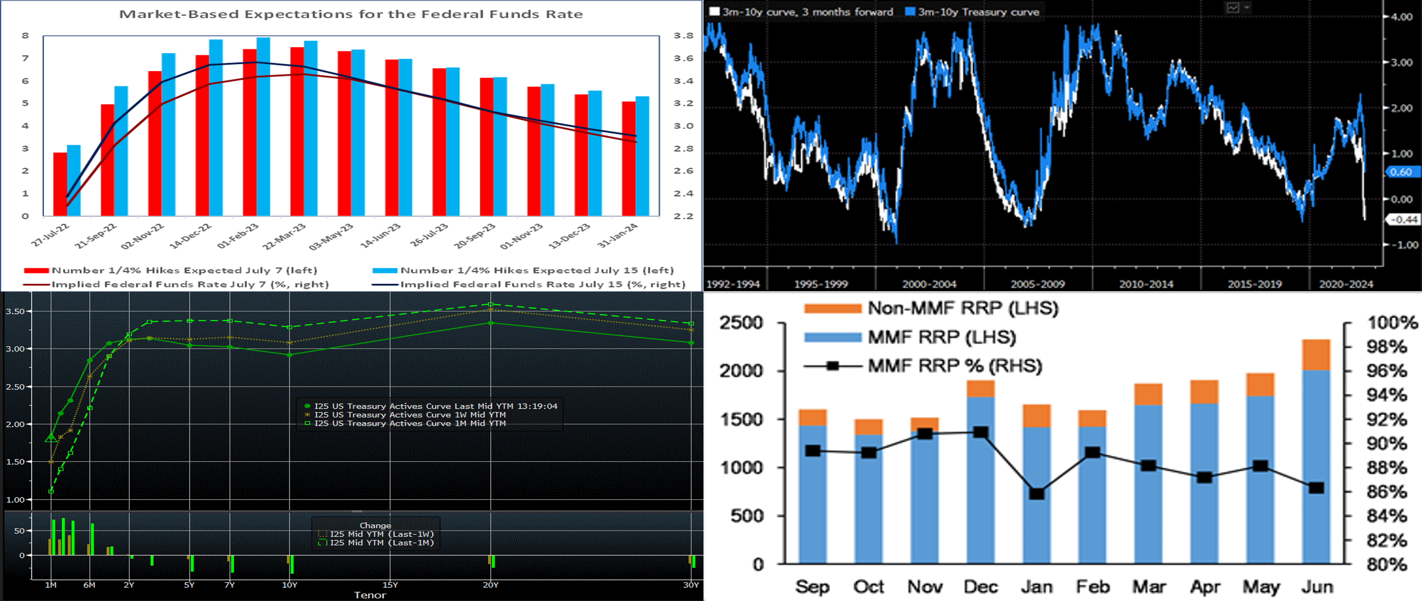Screen dimensions: 1422x601
Task: Toggle blue 3m-10y Treasury curve legend box
Action: coord(910,11)
